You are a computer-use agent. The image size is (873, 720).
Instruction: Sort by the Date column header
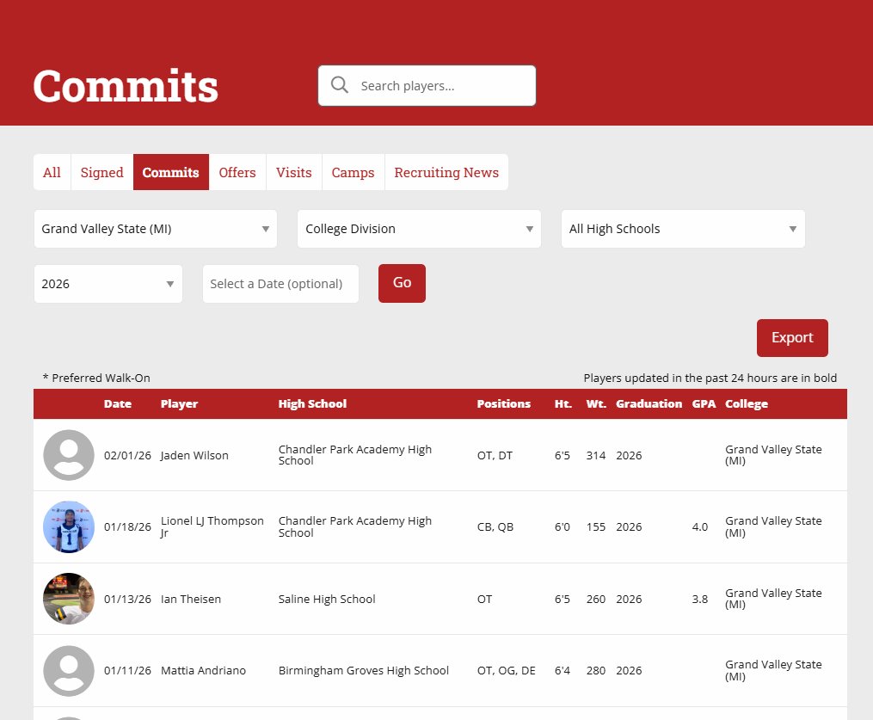[118, 403]
